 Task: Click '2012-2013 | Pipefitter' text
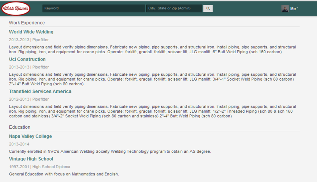pyautogui.click(x=29, y=99)
